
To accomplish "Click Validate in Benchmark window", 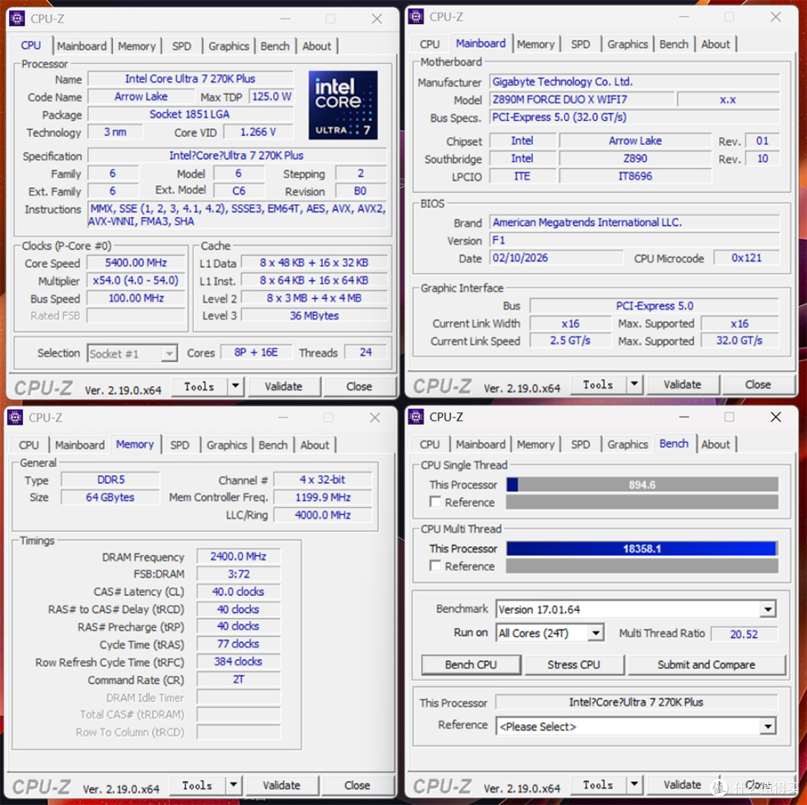I will [682, 784].
